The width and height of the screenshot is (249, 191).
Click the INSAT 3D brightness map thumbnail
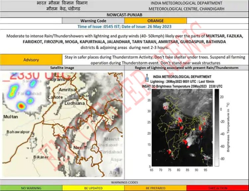(182, 128)
